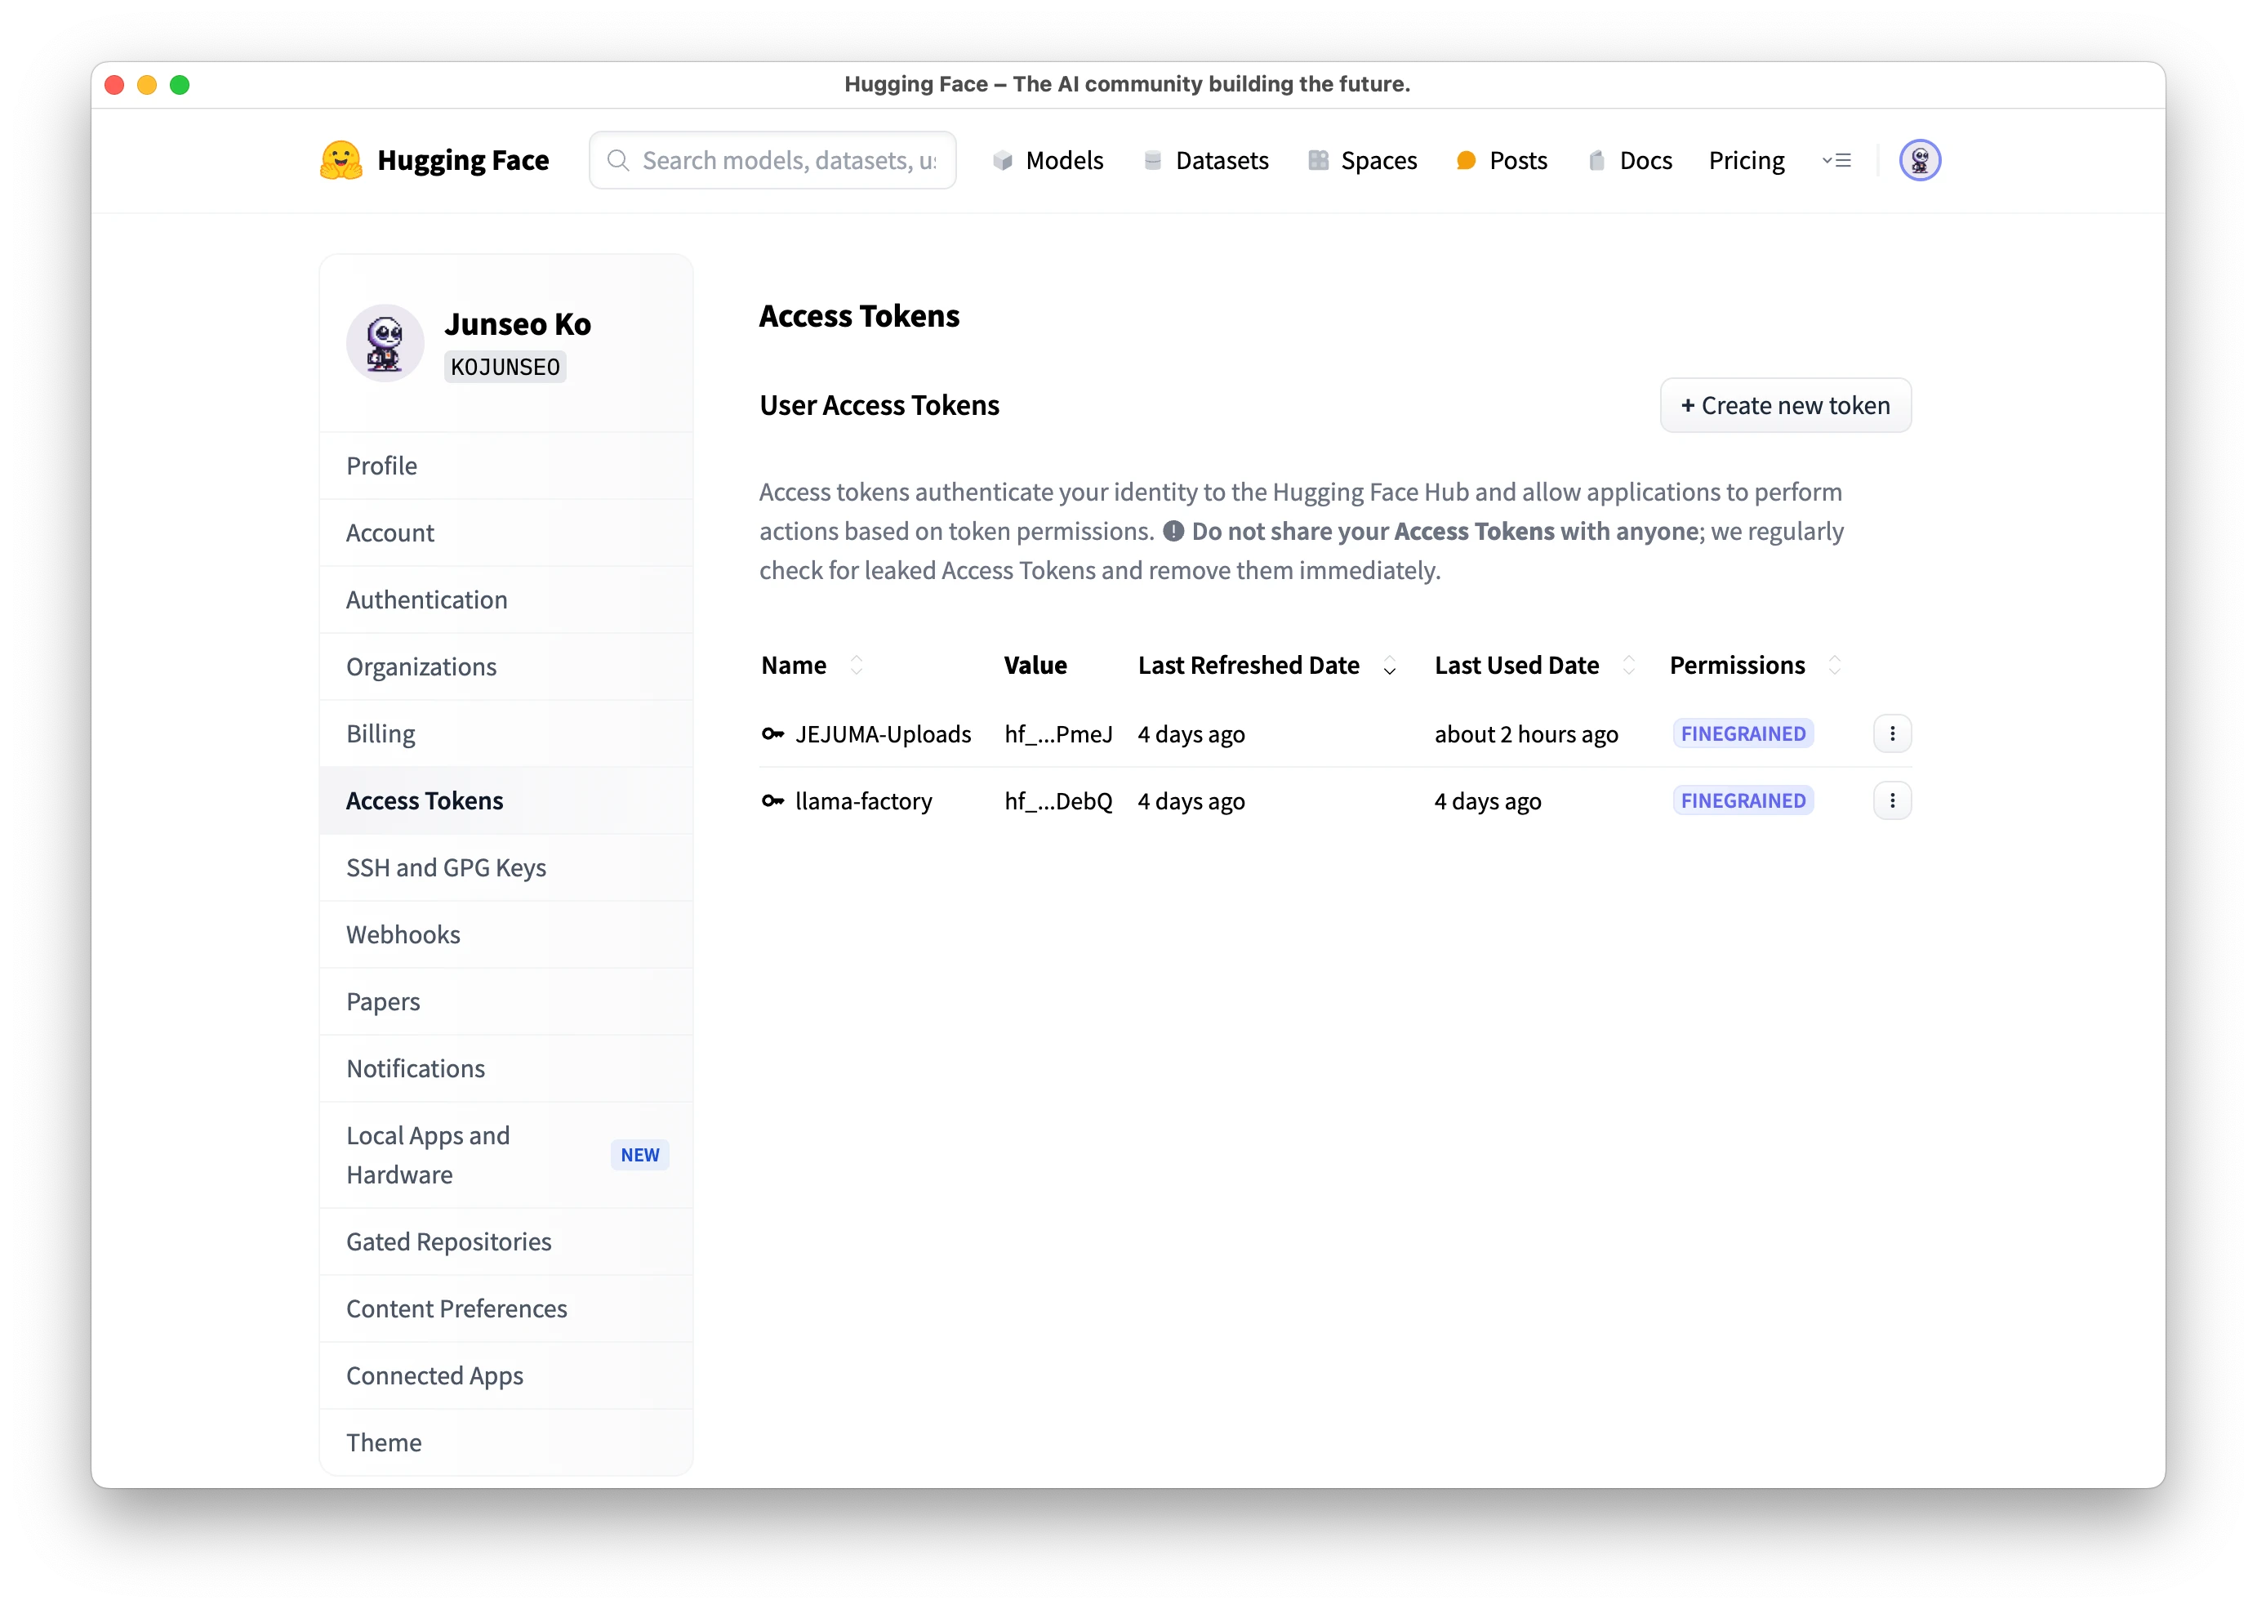
Task: Open Account settings in sidebar
Action: tap(506, 533)
